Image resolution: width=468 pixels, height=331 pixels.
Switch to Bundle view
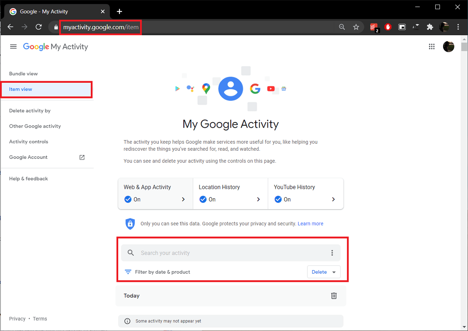pyautogui.click(x=23, y=74)
